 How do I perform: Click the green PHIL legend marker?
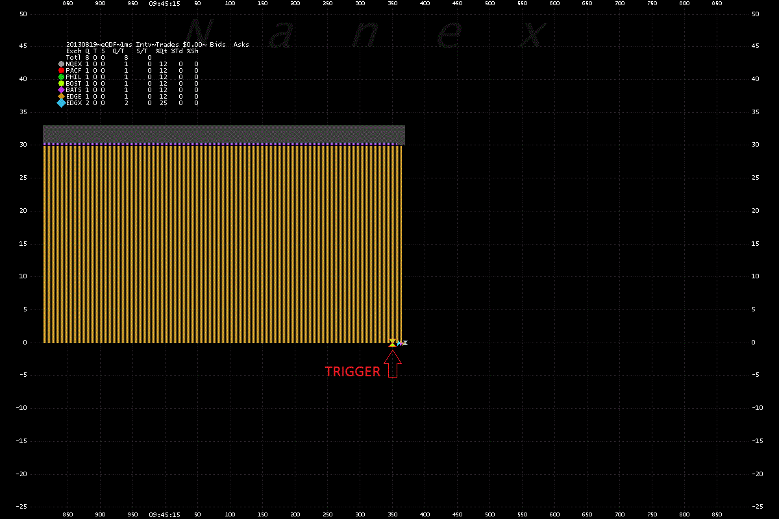tap(61, 77)
